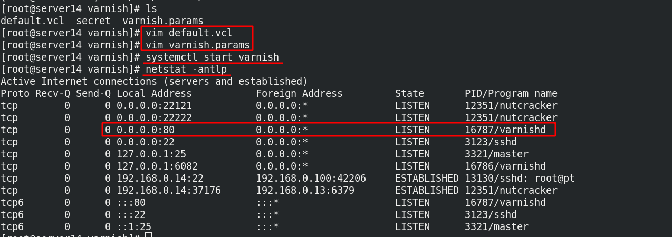Click local address '127.0.0.1:6082'

tap(157, 166)
